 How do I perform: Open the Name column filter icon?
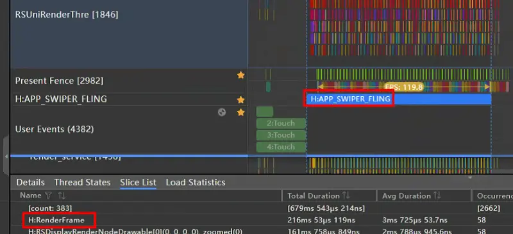[48, 196]
